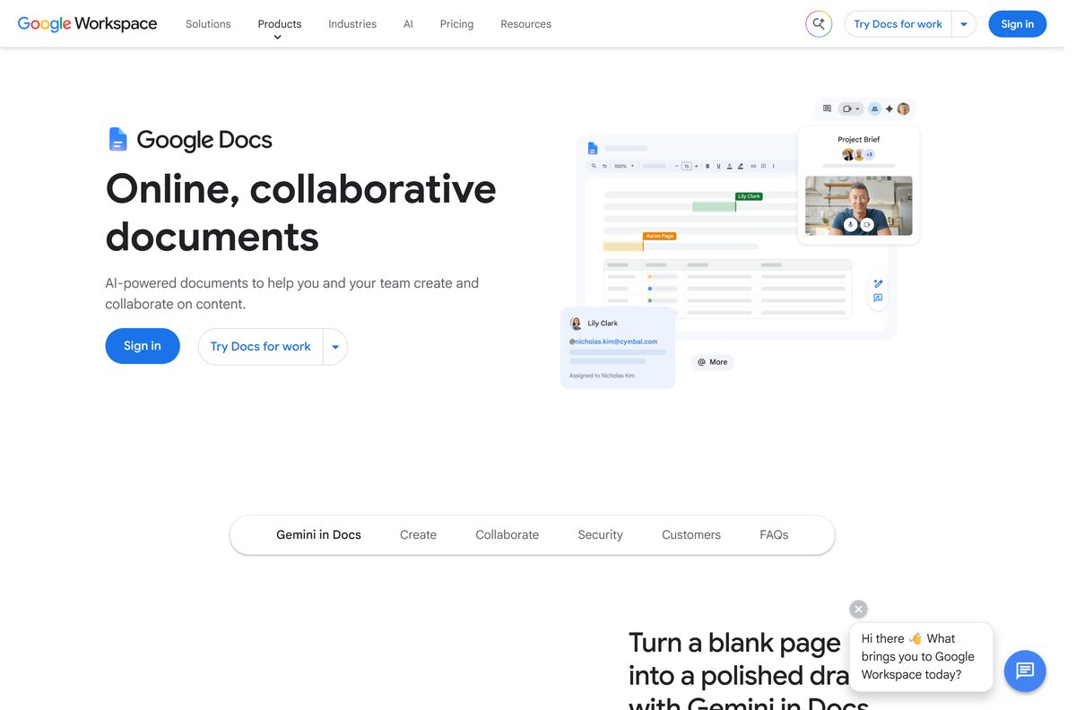
Task: Expand dropdown arrow beside hero Try Docs
Action: (335, 347)
